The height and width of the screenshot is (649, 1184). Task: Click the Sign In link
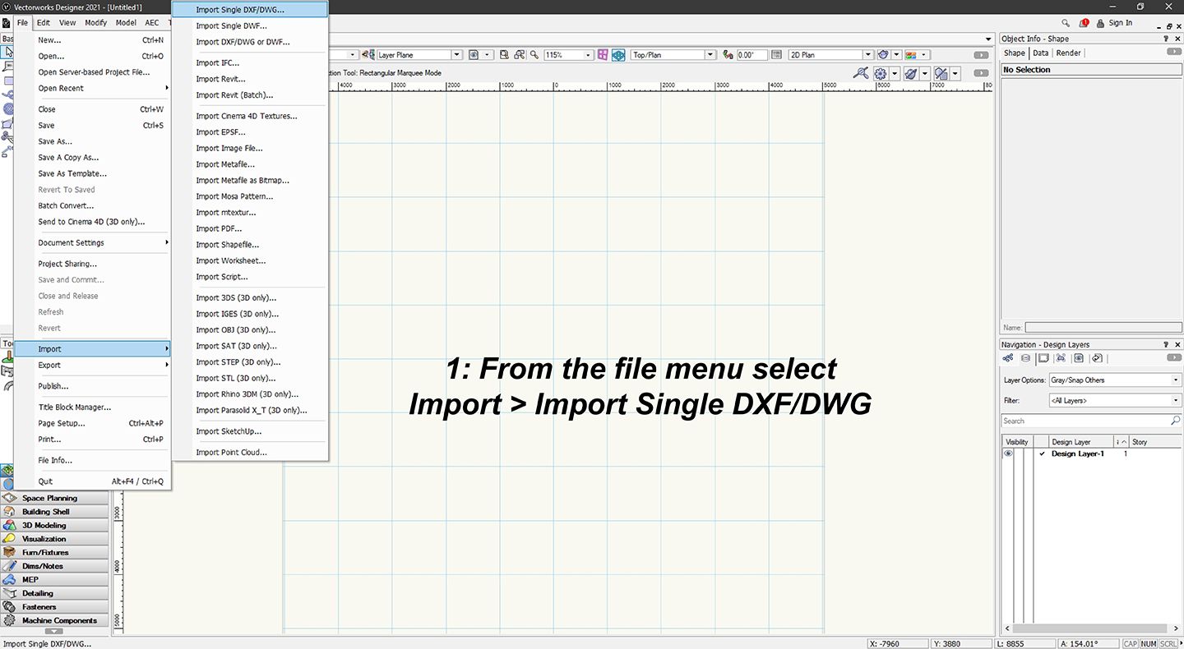[x=1120, y=23]
